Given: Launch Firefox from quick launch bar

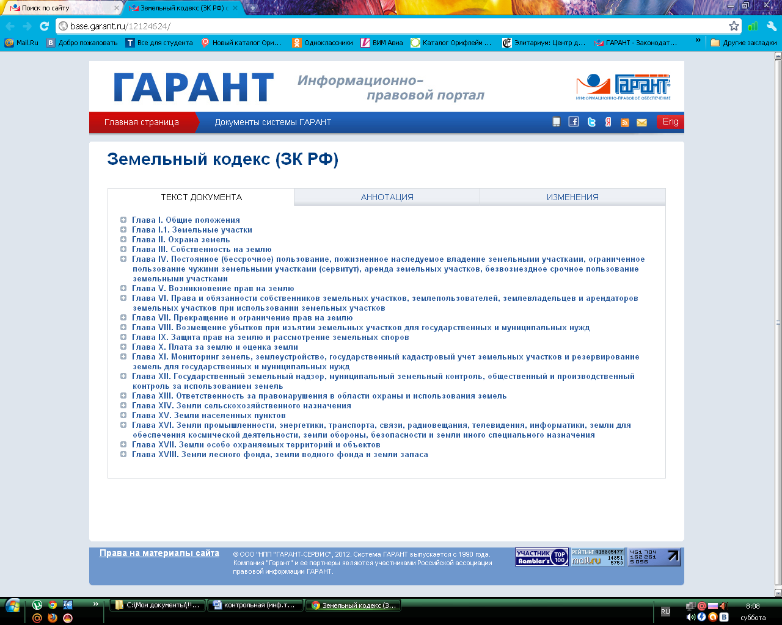Looking at the screenshot, I should click(53, 618).
